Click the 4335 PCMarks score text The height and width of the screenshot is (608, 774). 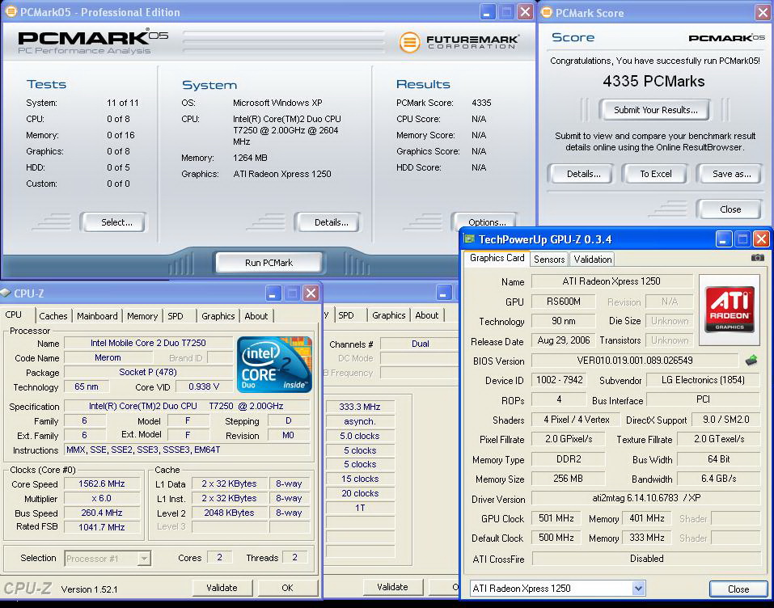[x=653, y=82]
